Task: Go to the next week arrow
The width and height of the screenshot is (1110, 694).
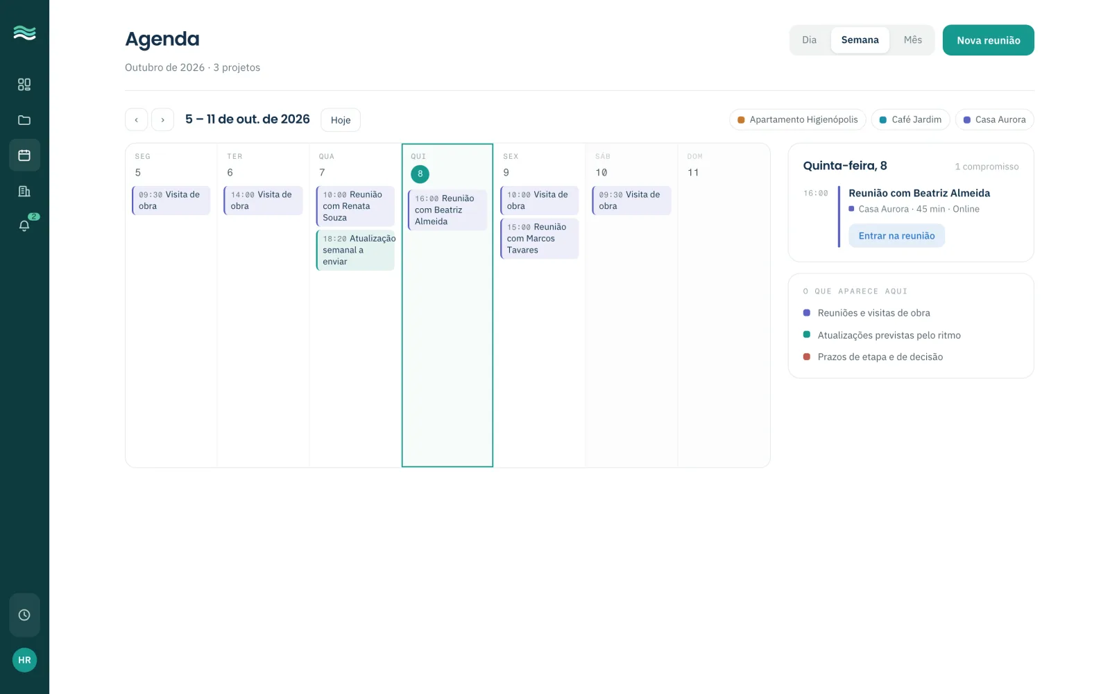Action: [162, 119]
